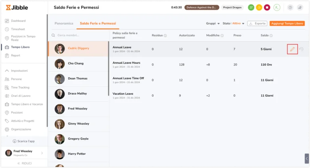Open Persone settings
The height and width of the screenshot is (168, 310).
pos(17,79)
